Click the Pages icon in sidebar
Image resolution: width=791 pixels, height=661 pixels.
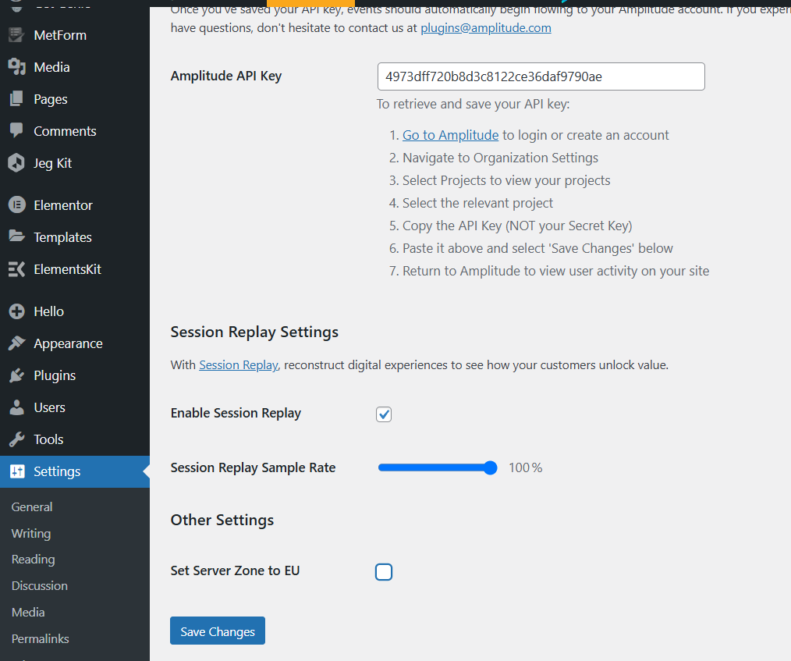point(16,99)
